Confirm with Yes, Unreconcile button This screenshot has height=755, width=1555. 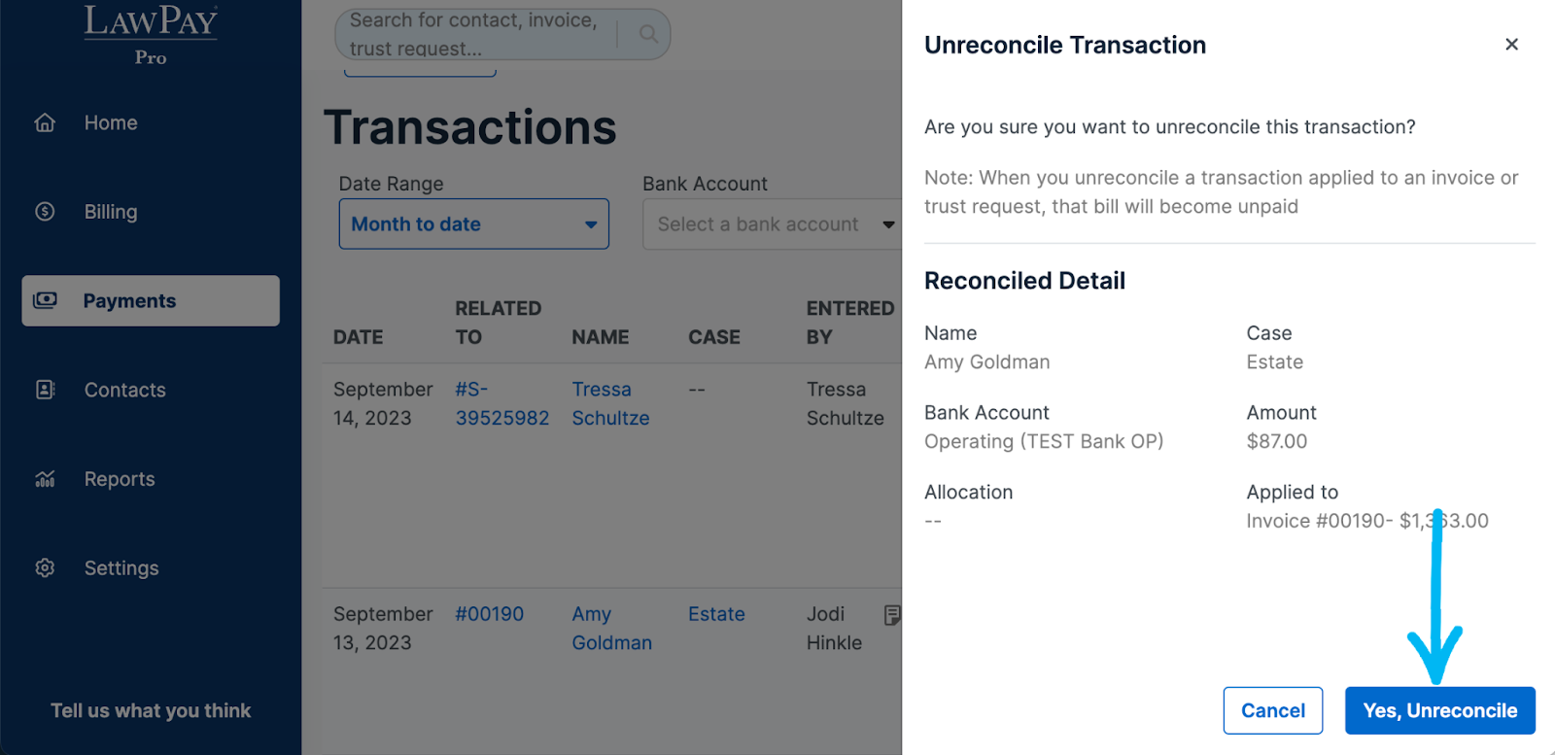[1439, 710]
